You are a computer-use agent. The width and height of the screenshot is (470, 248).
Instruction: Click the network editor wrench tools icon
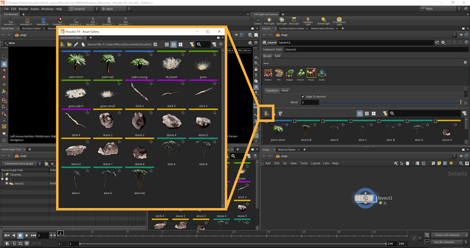click(396, 163)
